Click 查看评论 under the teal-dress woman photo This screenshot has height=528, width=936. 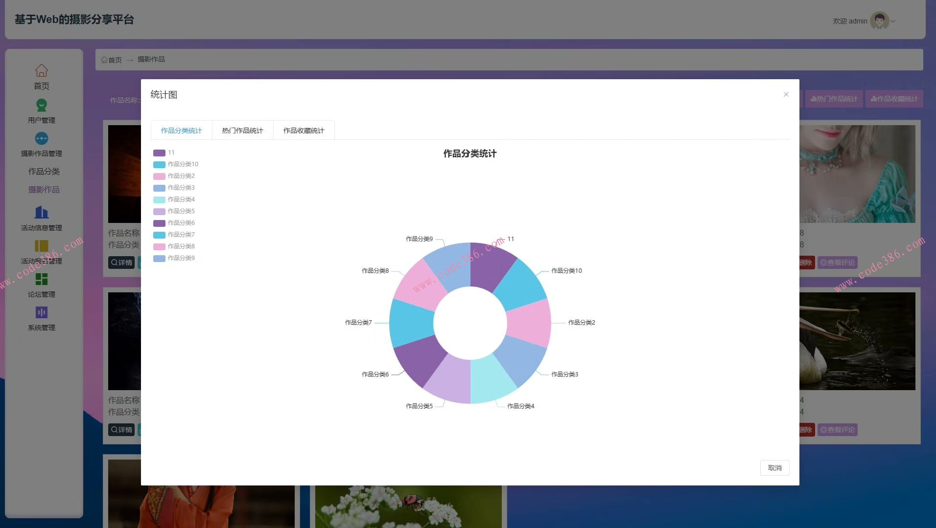(x=838, y=263)
